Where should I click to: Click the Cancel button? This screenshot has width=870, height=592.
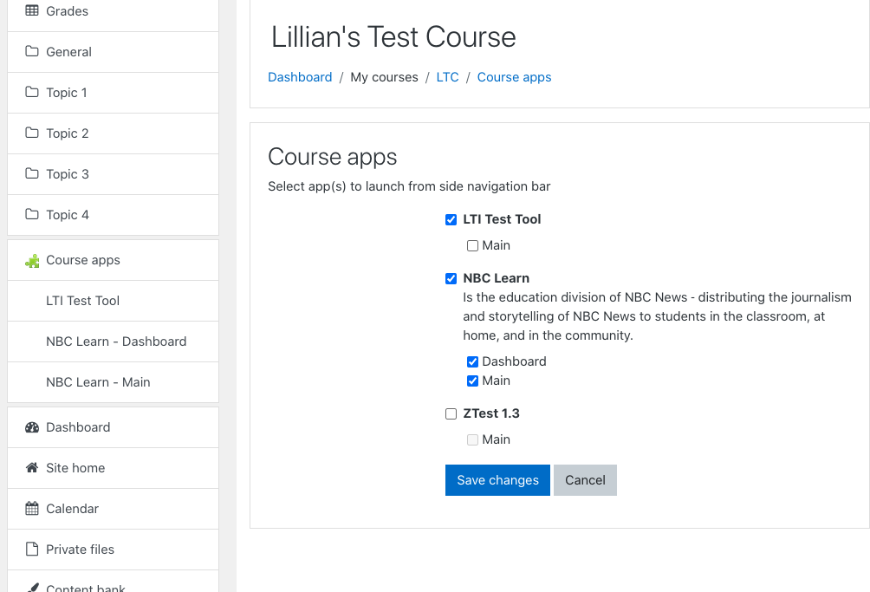pyautogui.click(x=586, y=480)
